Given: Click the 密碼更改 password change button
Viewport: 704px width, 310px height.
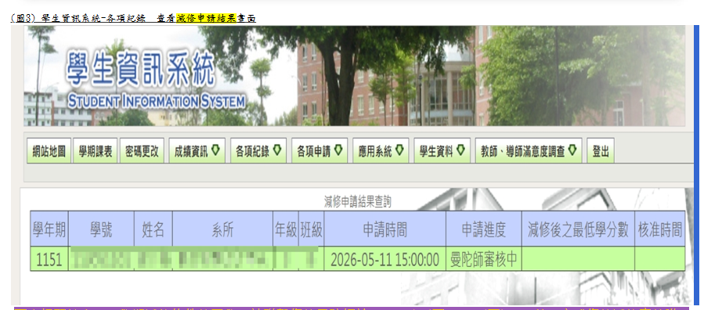Looking at the screenshot, I should click(142, 151).
